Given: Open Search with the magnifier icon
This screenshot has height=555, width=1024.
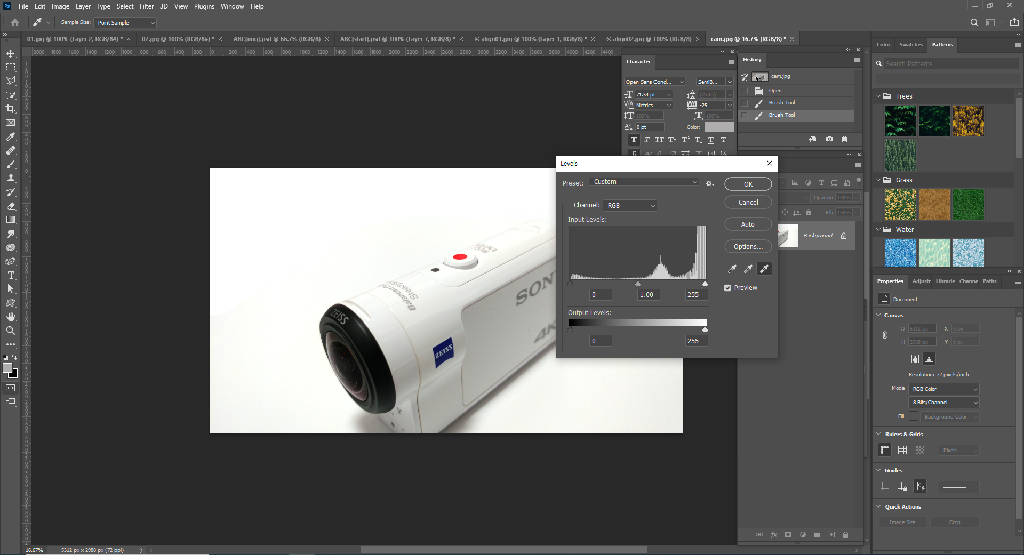Looking at the screenshot, I should point(974,22).
